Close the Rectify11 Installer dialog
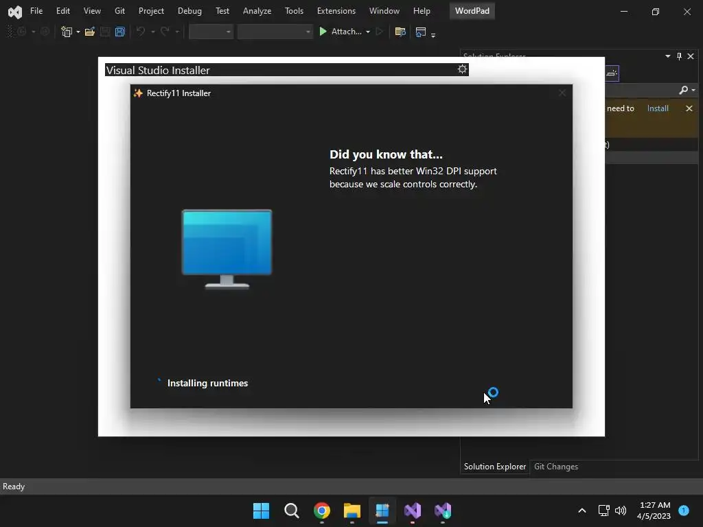This screenshot has width=703, height=527. pos(562,93)
